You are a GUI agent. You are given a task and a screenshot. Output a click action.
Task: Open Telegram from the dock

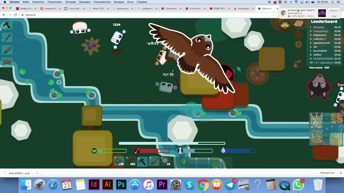pos(230,185)
